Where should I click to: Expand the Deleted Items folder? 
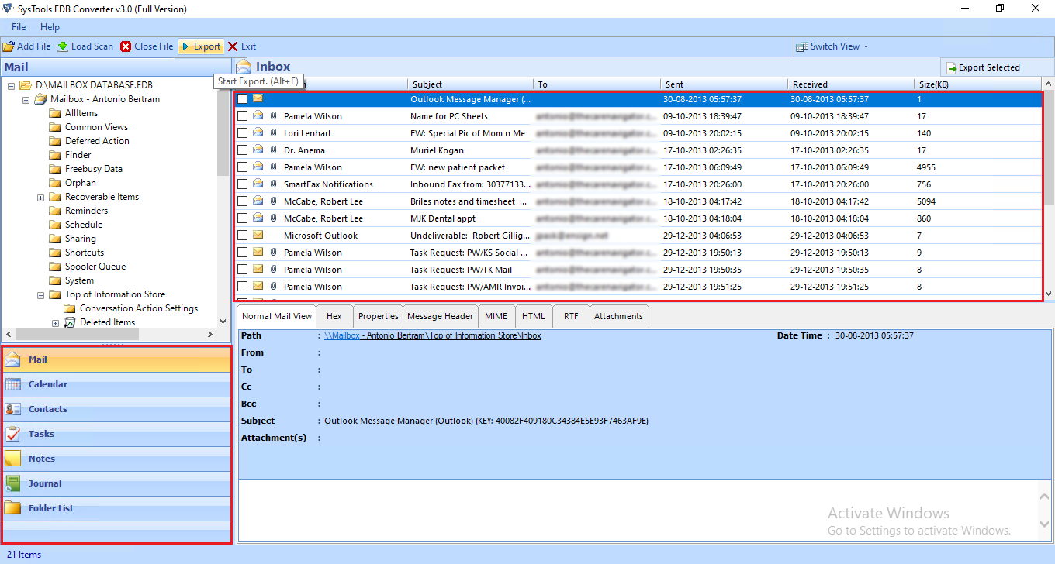[x=55, y=322]
